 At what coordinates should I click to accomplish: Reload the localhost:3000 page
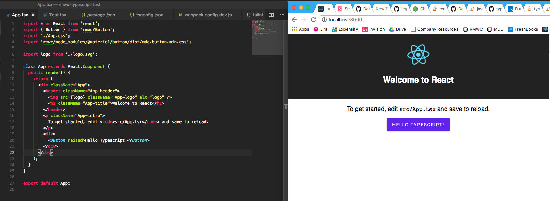(313, 20)
